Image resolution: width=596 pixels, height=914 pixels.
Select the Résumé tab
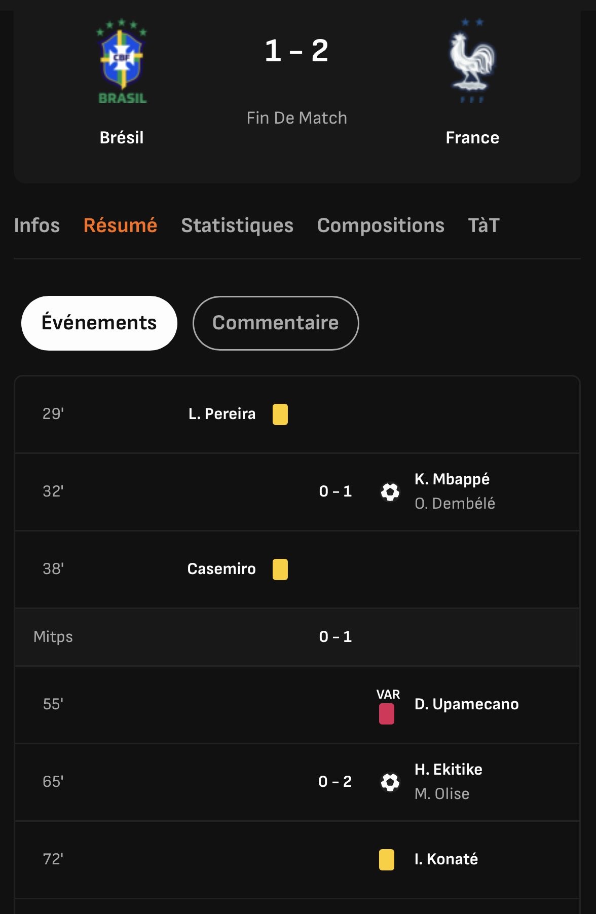(121, 225)
